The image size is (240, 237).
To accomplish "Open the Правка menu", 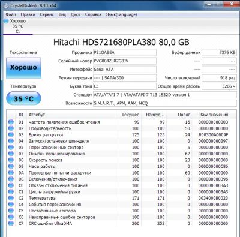I will tap(28, 14).
